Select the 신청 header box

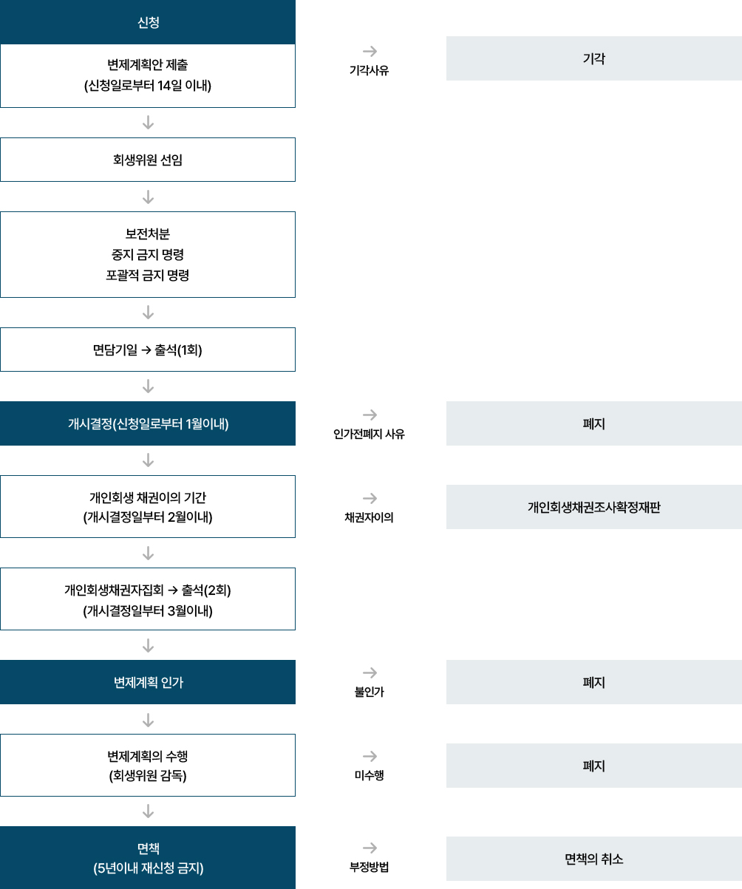pyautogui.click(x=148, y=22)
